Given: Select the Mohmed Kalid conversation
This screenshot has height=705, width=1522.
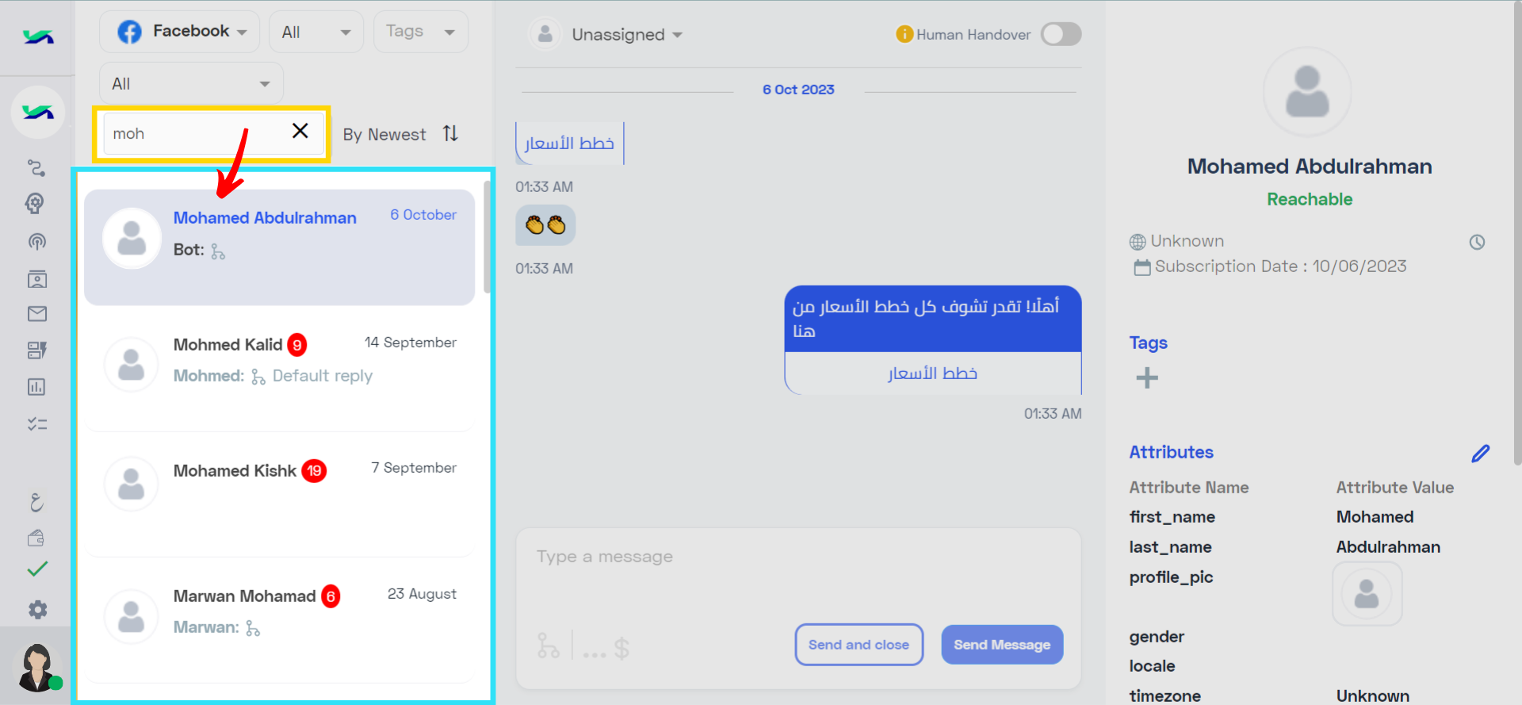Looking at the screenshot, I should point(279,370).
